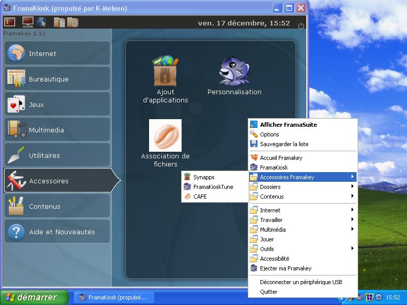
Task: Open the Accessibilité menu folder
Action: pos(303,259)
